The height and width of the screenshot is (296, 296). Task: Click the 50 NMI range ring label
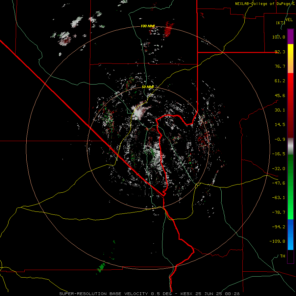[x=148, y=87]
